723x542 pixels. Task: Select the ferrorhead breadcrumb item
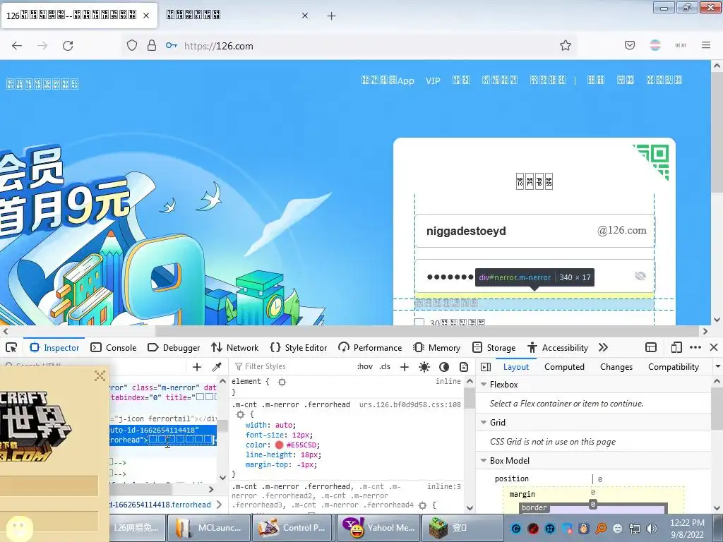coord(160,505)
